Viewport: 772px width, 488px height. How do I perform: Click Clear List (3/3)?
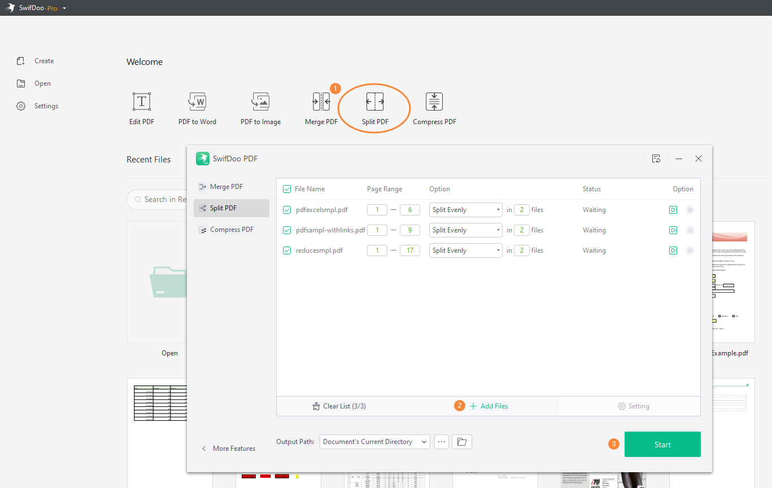pos(339,406)
